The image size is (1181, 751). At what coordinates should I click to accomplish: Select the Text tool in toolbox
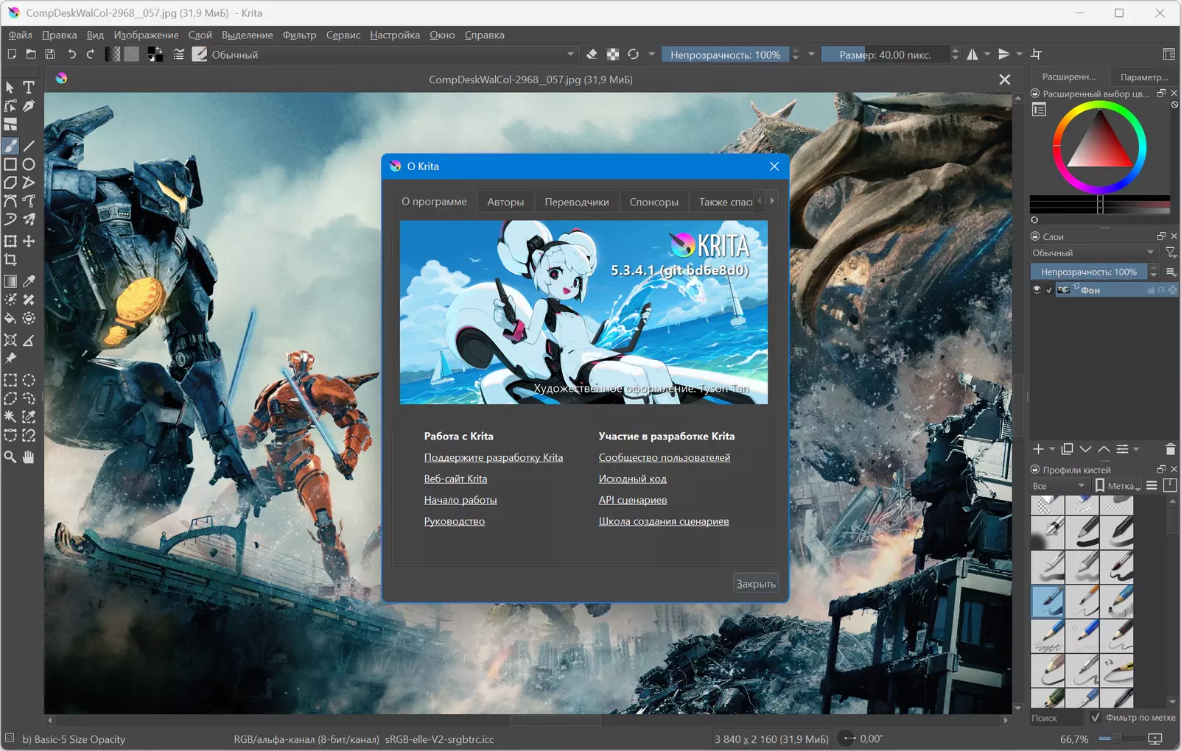pyautogui.click(x=29, y=87)
